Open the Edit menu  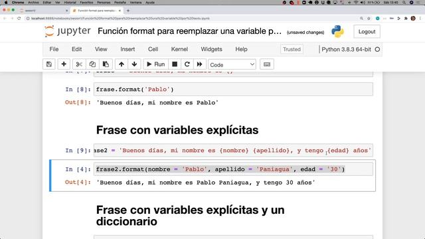point(77,49)
